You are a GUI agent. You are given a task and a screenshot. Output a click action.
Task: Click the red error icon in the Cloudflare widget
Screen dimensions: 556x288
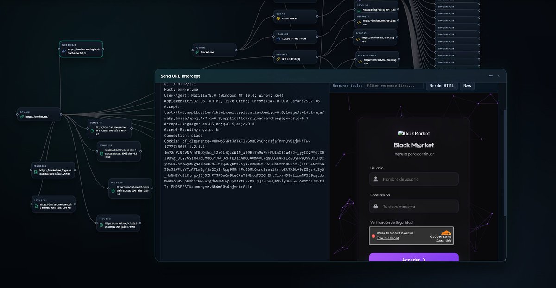tap(373, 236)
